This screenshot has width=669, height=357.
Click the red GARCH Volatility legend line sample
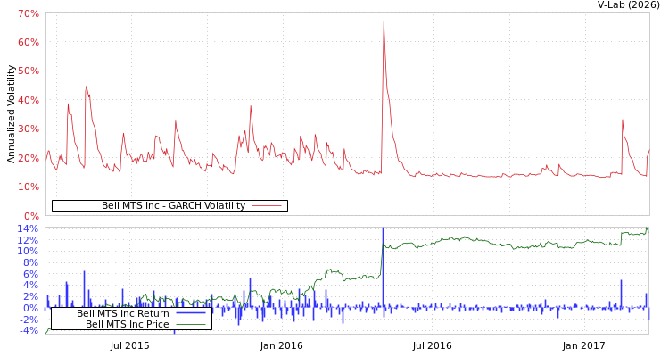[x=266, y=206]
